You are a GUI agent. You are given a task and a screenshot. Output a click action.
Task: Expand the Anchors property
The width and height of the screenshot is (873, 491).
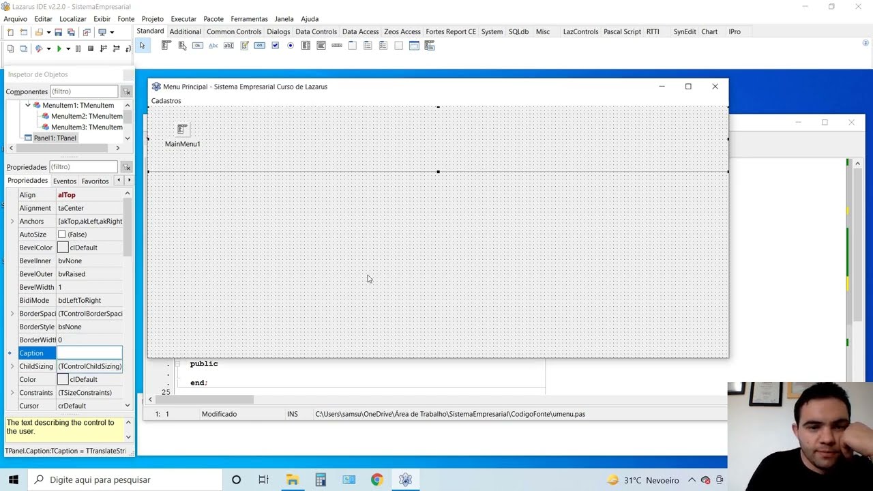coord(12,221)
